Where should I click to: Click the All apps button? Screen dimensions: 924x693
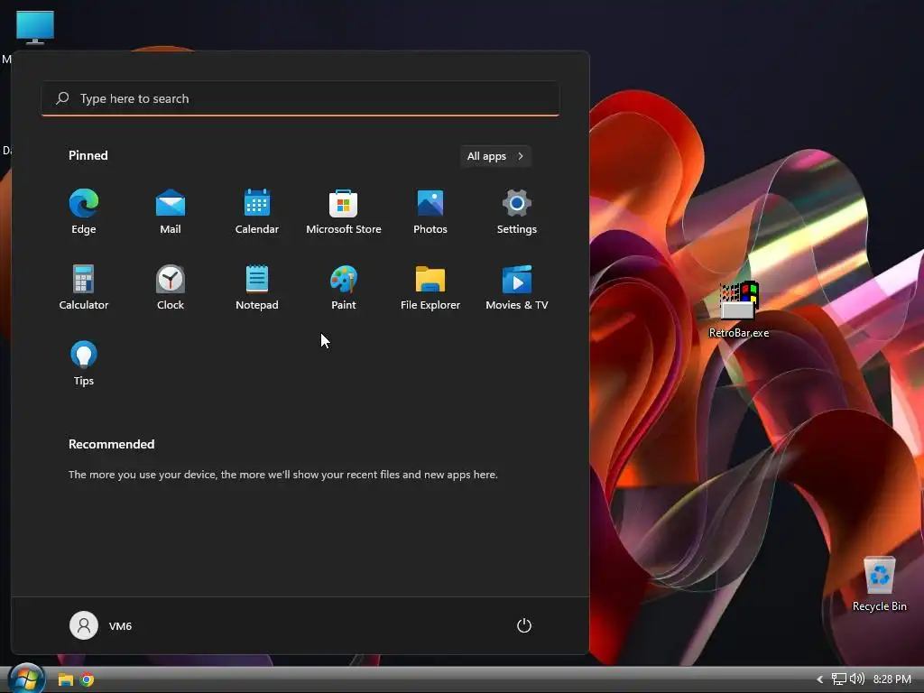[x=495, y=156]
